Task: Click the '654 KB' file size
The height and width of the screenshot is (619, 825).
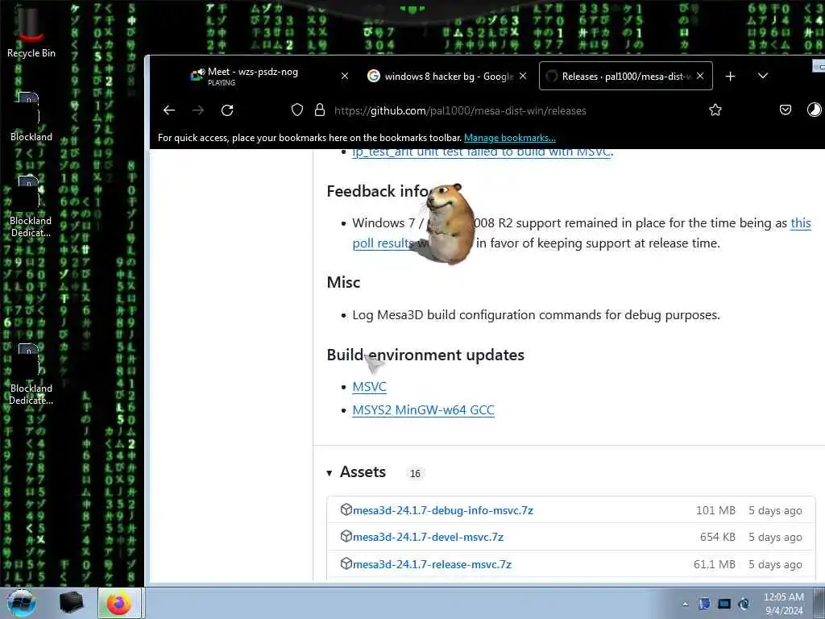Action: coord(718,538)
